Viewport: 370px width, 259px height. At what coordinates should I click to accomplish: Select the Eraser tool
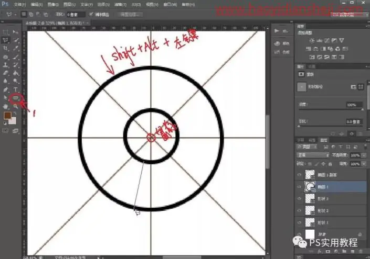pos(6,73)
